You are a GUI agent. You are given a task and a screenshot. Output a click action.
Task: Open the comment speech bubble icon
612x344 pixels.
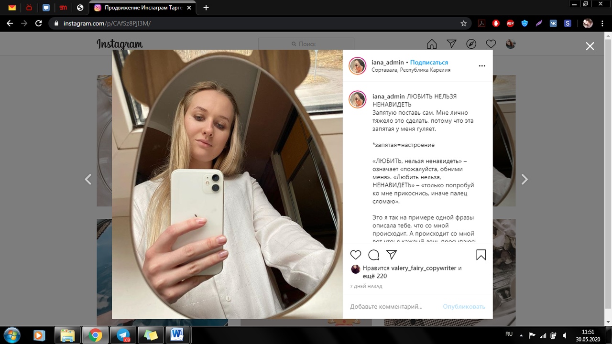pos(374,255)
